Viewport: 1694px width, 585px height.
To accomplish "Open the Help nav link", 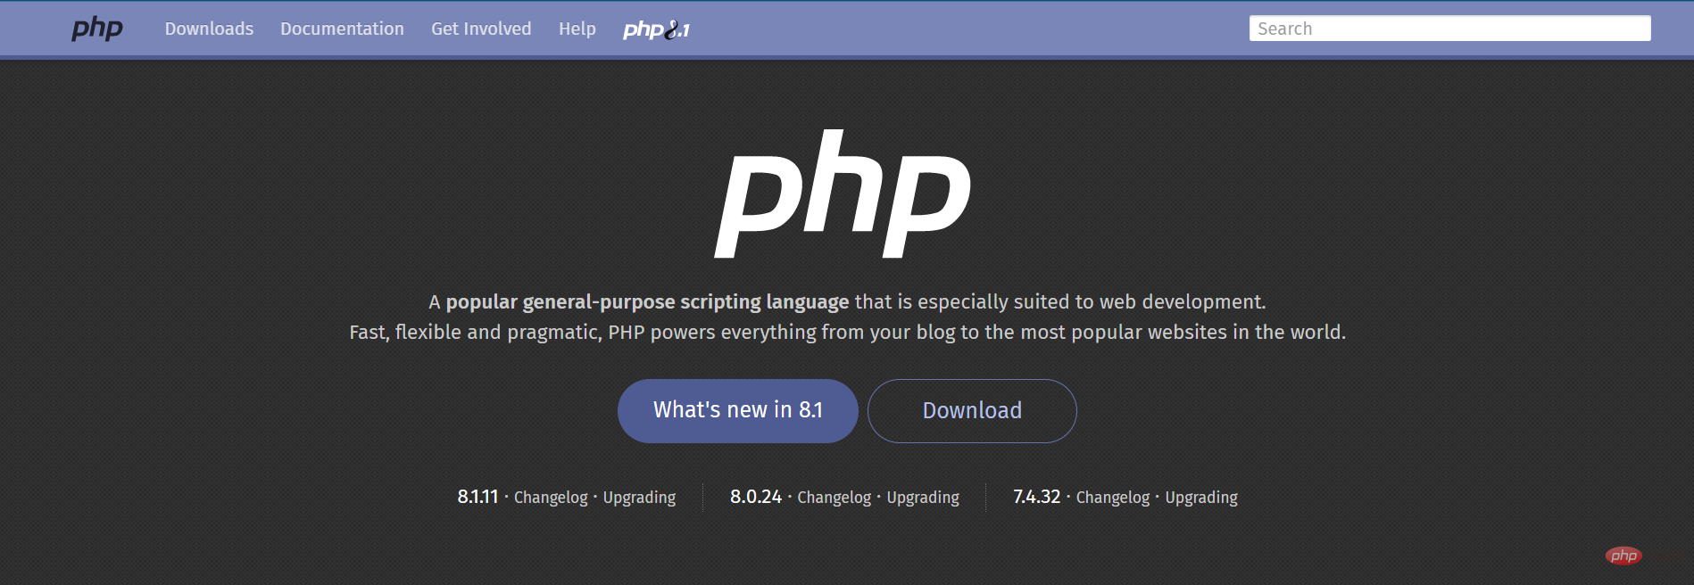I will tap(577, 29).
